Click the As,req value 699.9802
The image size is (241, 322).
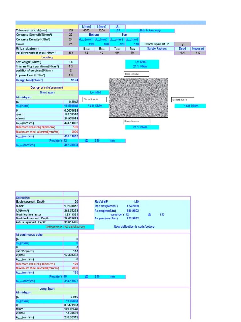[133, 211]
